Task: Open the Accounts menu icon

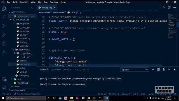Action: (x=4, y=79)
